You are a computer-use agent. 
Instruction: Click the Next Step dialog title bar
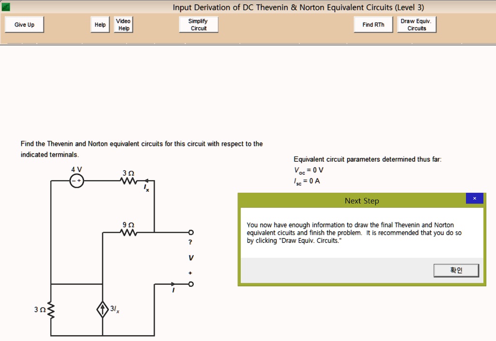362,201
